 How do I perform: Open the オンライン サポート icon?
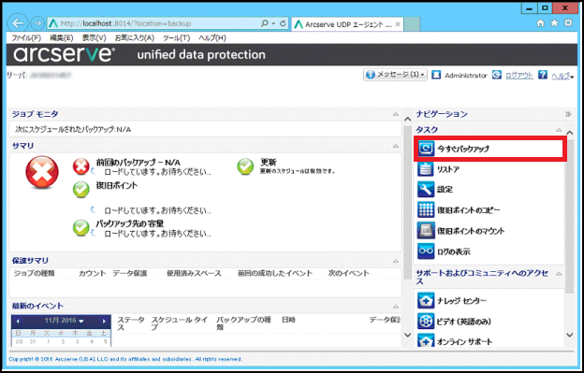[x=425, y=340]
